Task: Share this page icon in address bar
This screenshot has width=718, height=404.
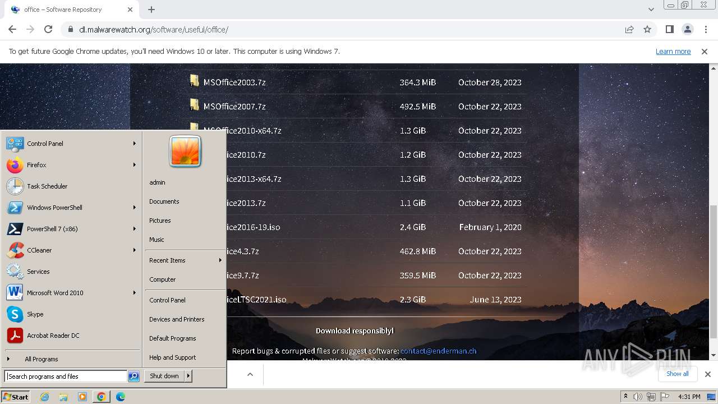Action: coord(629,29)
